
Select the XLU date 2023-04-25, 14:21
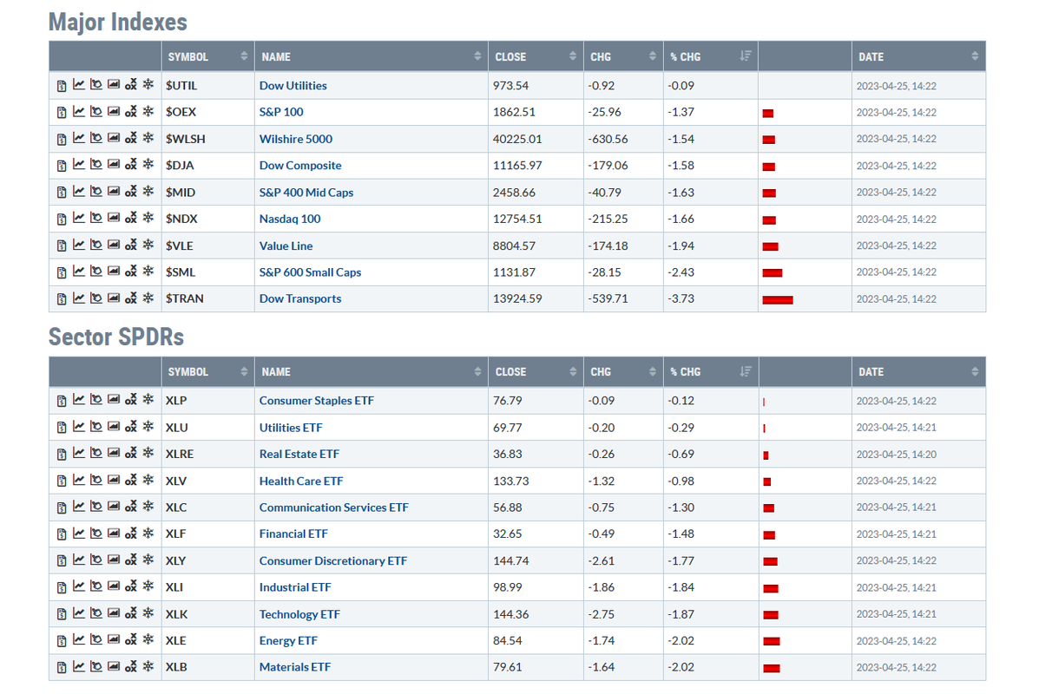(896, 428)
